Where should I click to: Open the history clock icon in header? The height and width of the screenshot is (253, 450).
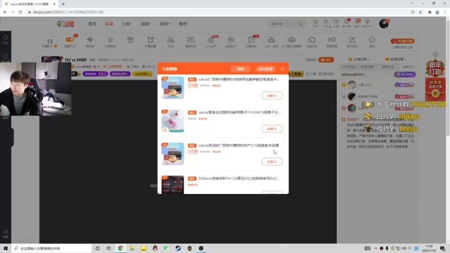[x=316, y=22]
